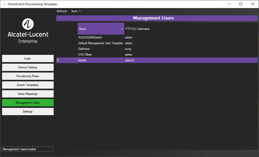Maximize the application window
The image size is (259, 157).
click(241, 4)
